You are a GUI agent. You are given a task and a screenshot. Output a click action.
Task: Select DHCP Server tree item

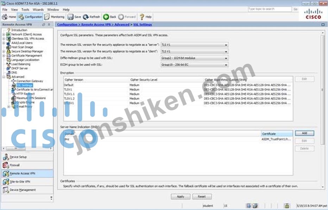19,68
